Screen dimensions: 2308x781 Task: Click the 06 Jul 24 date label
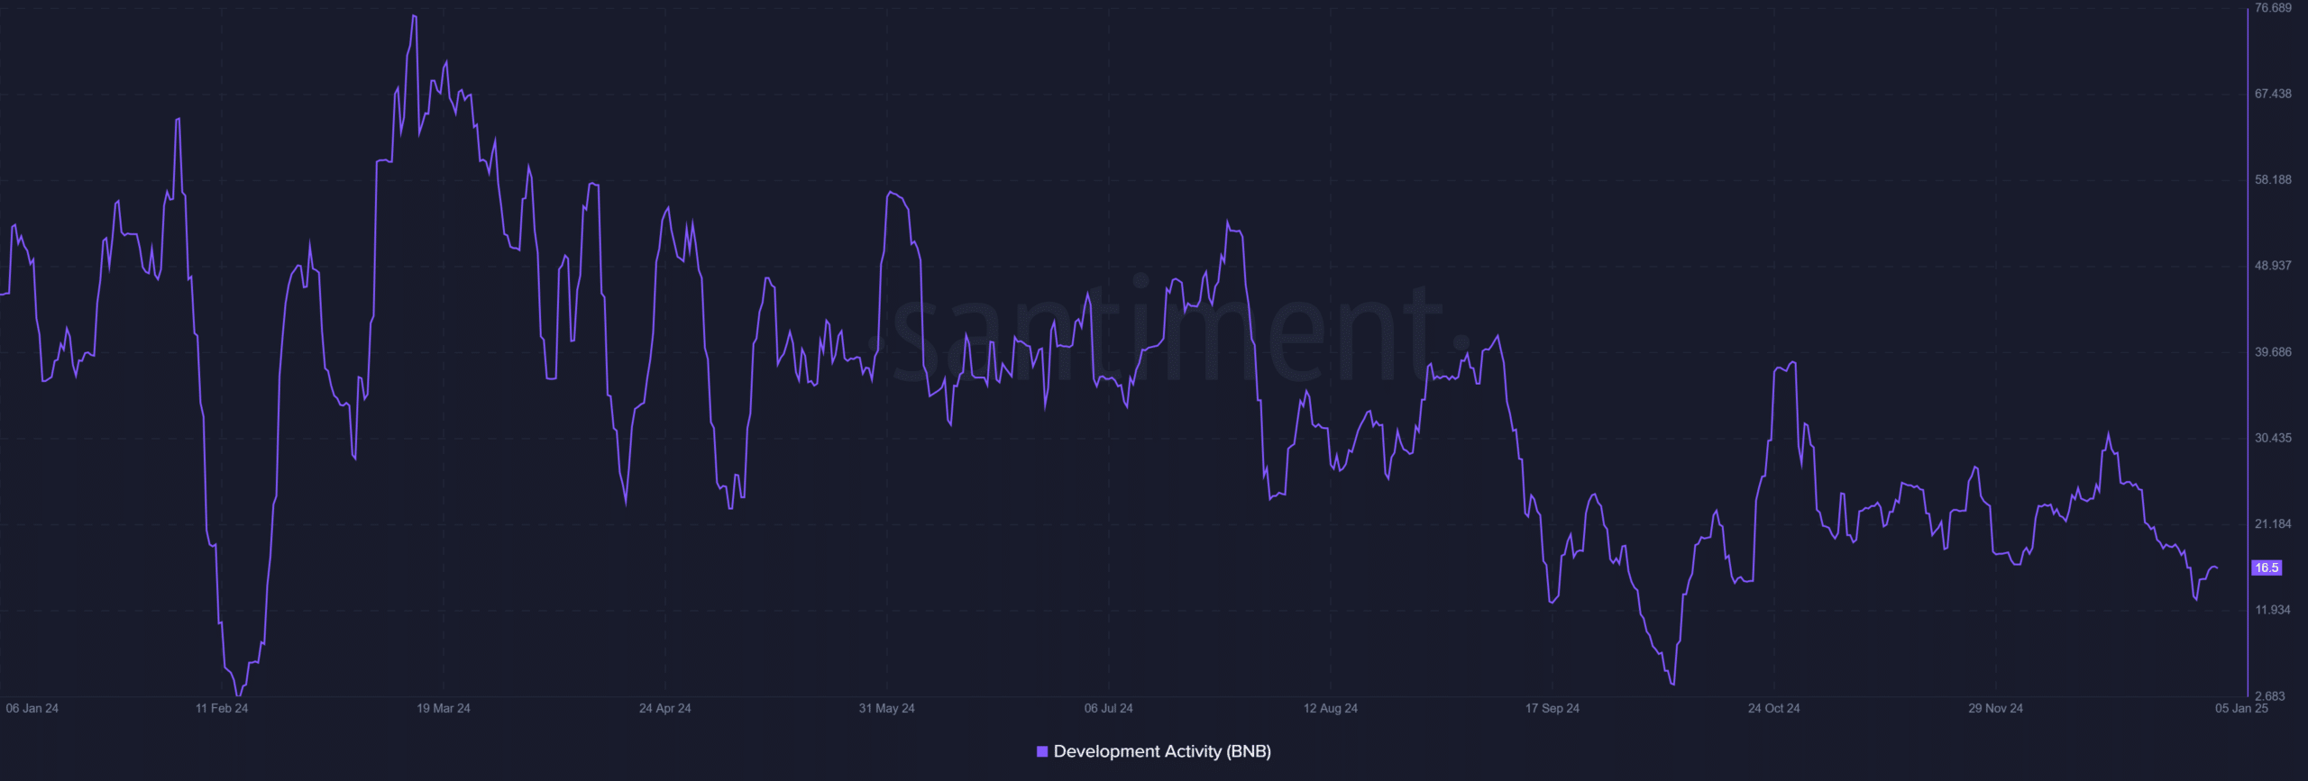(x=1109, y=708)
